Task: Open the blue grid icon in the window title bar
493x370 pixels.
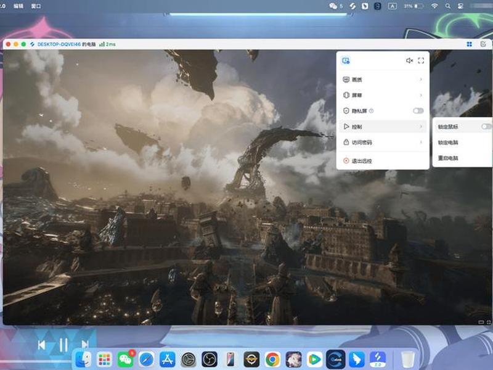Action: [470, 44]
